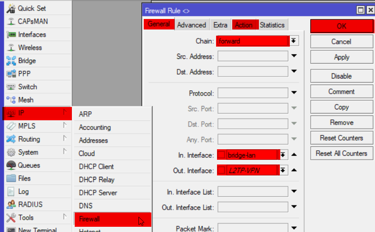Expand the In. Interface dropdown
Screen dimensions: 375x232
pyautogui.click(x=283, y=155)
